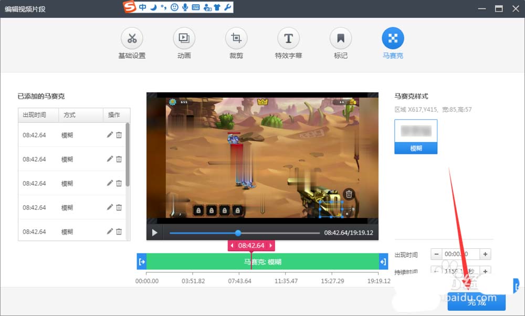Click the Sogou moon icon
The width and height of the screenshot is (525, 316).
tap(153, 7)
